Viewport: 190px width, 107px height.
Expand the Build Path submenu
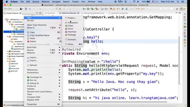43,47
